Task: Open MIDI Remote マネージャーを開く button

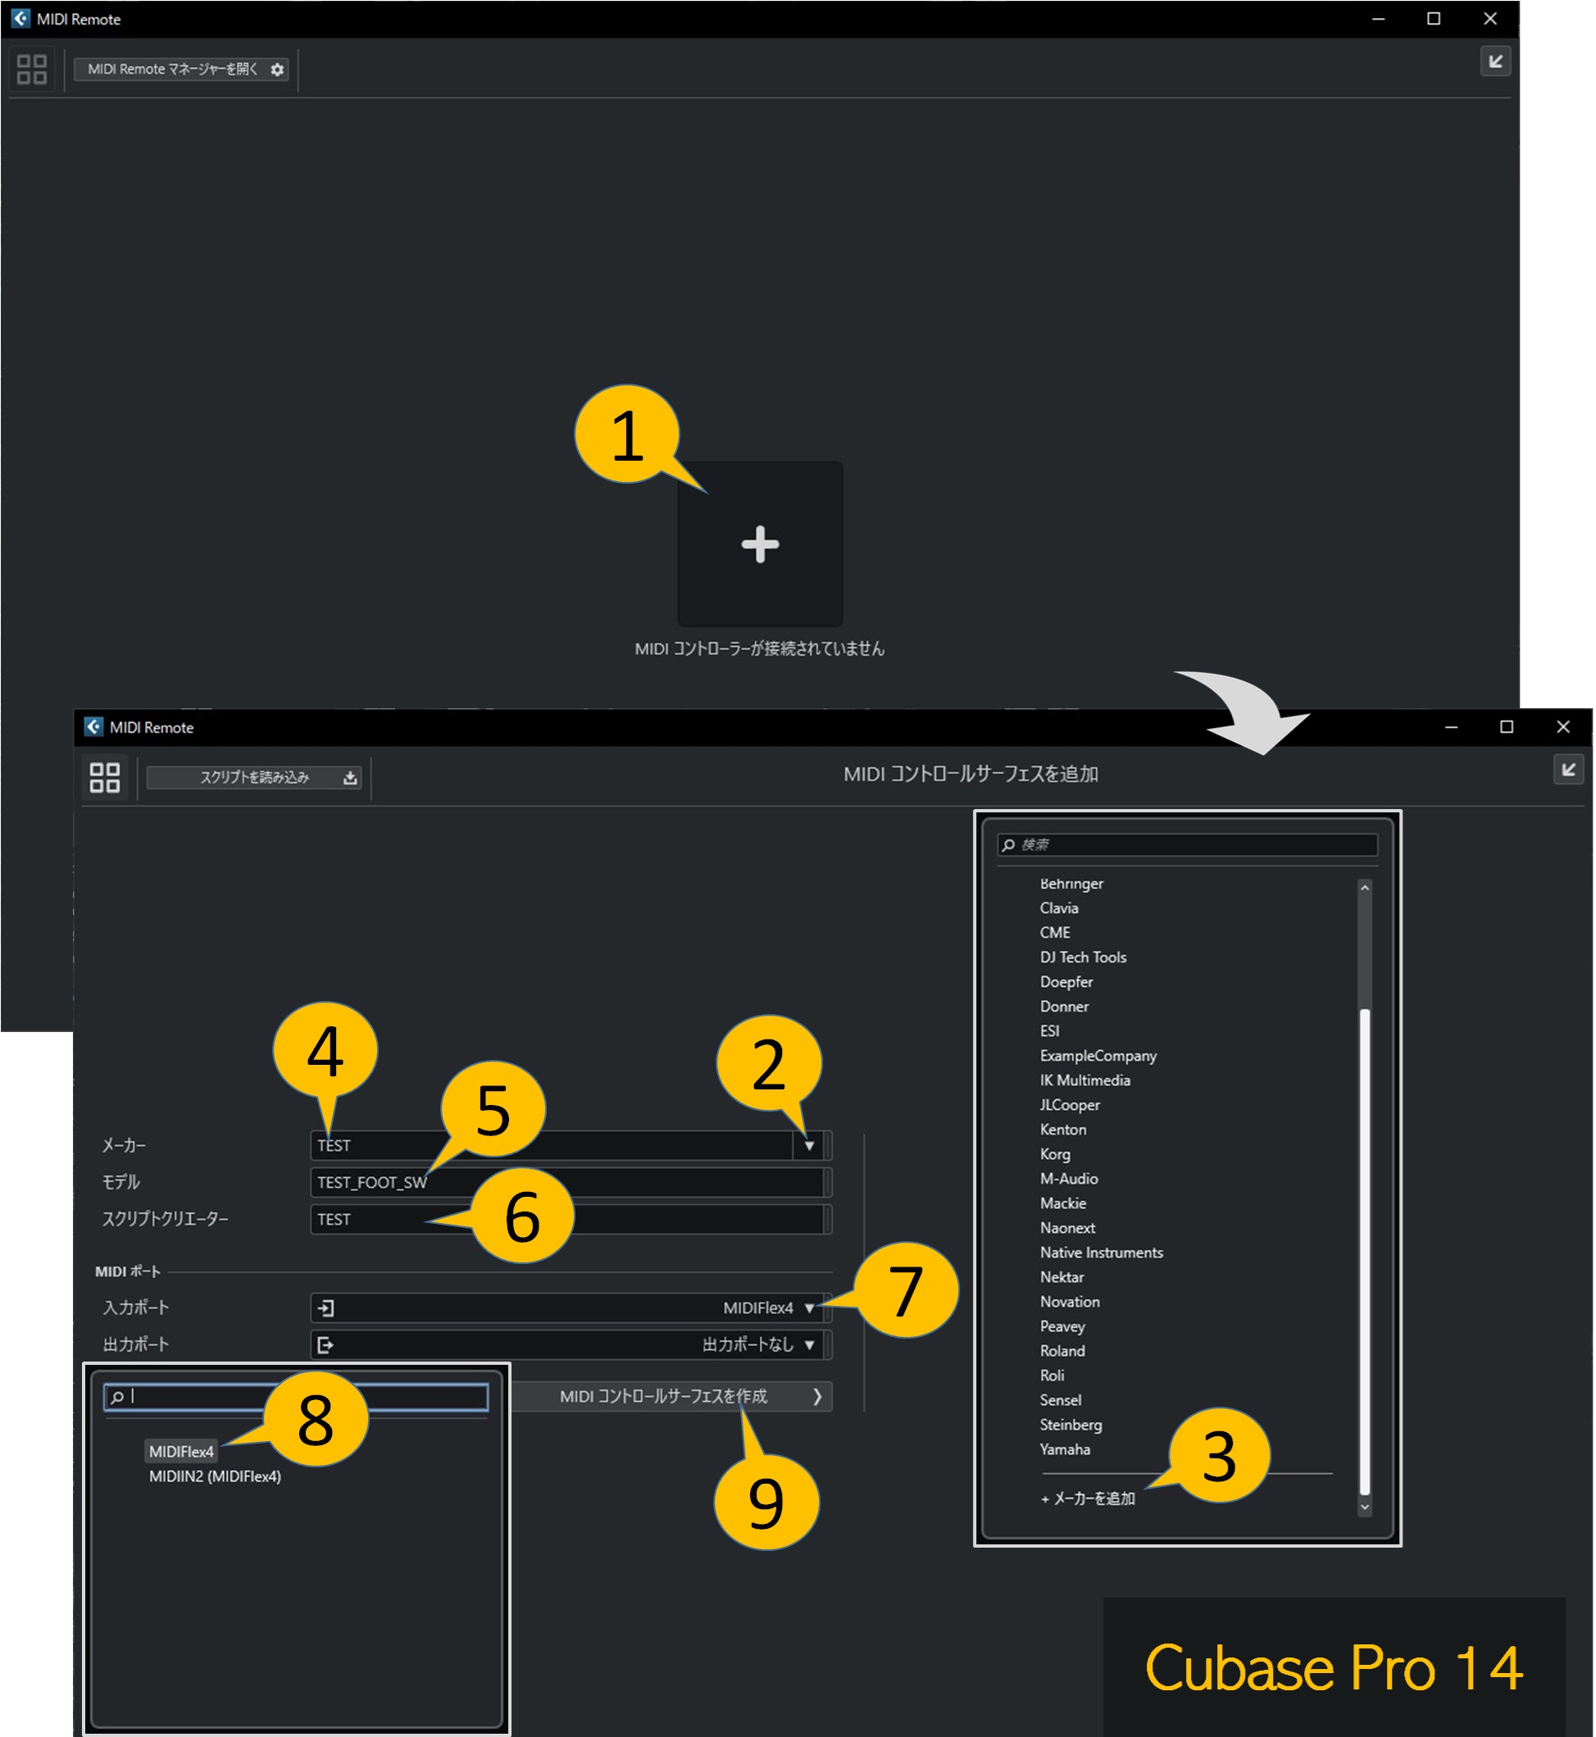Action: pos(180,69)
